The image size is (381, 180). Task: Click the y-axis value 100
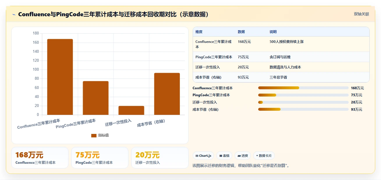(x=36, y=70)
